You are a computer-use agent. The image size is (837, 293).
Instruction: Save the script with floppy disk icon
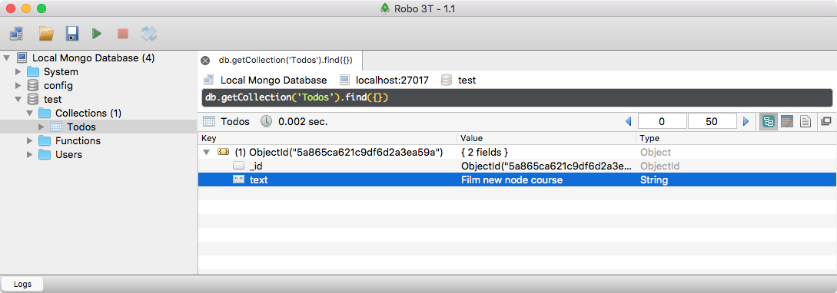72,34
